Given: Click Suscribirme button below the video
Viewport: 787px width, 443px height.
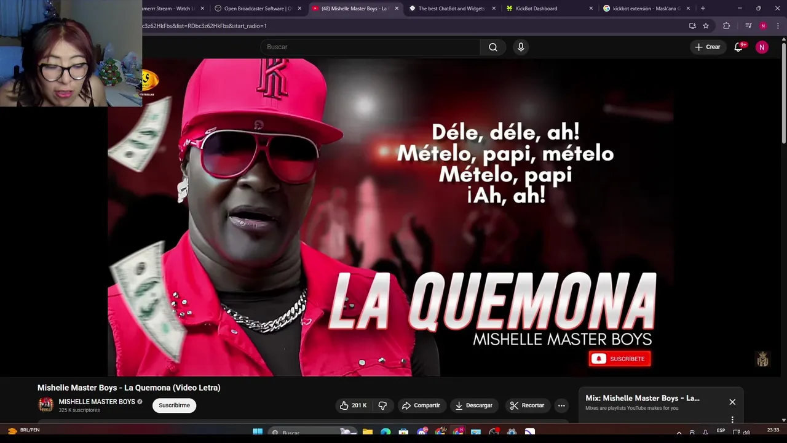Looking at the screenshot, I should 174,405.
